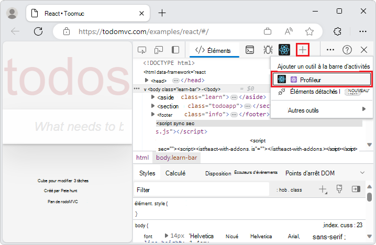Toggle the DevTools sidebar panel icon
The image size is (376, 245).
[175, 50]
